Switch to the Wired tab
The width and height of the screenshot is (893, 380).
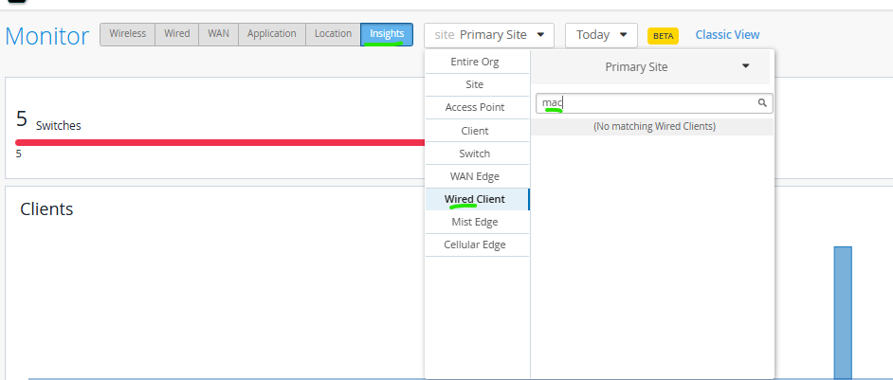coord(176,34)
